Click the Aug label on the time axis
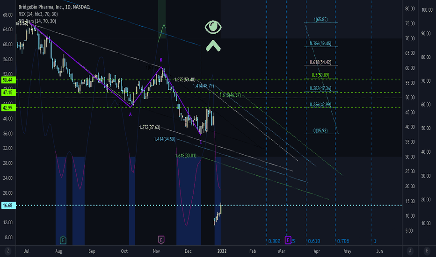The height and width of the screenshot is (257, 436). click(x=58, y=251)
